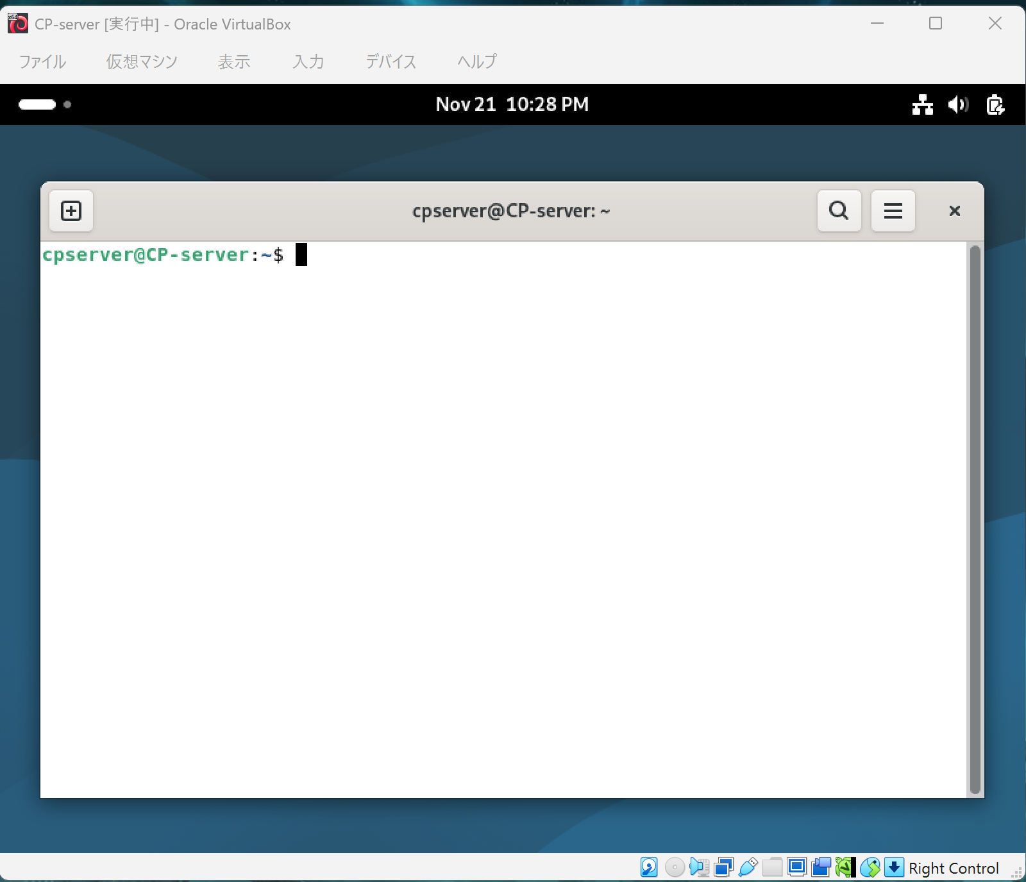Click the terminal vertical scrollbar

pos(975,519)
